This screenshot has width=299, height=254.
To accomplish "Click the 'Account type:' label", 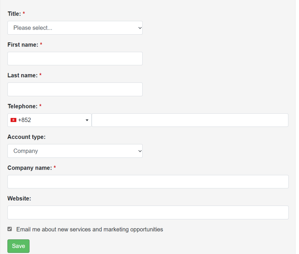I will point(26,137).
